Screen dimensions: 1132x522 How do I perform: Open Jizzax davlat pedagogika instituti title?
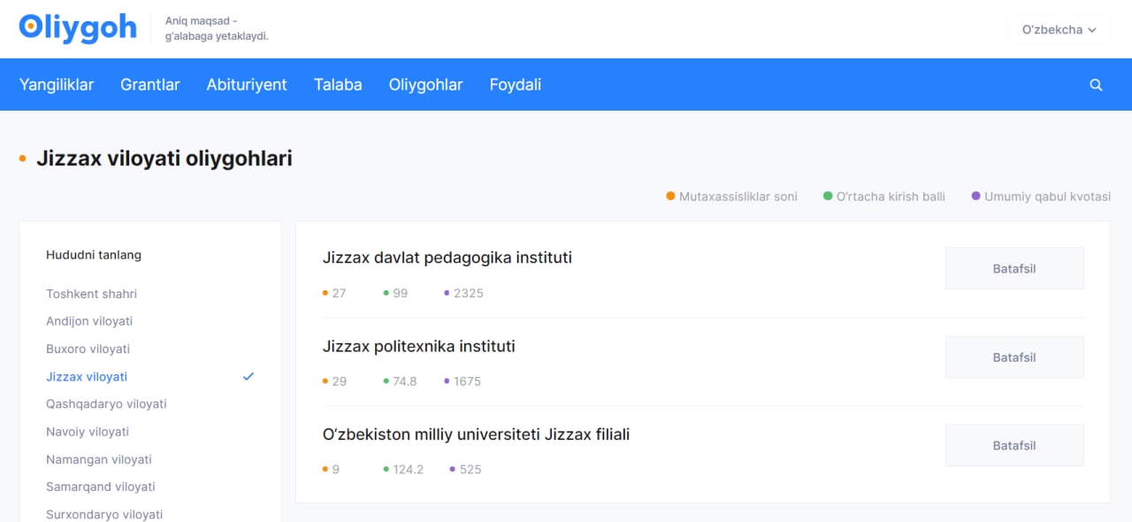pos(447,257)
